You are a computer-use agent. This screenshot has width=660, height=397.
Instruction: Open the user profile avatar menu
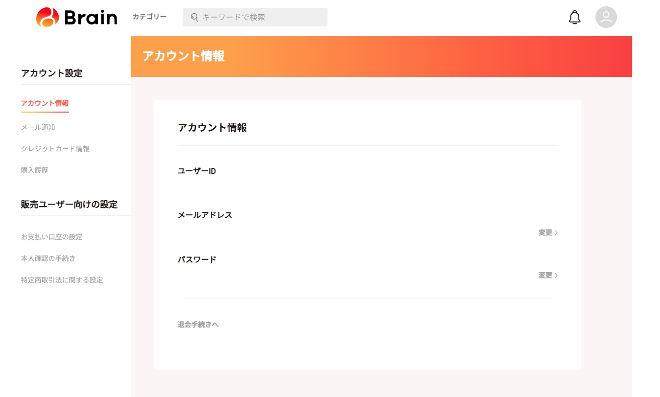606,17
